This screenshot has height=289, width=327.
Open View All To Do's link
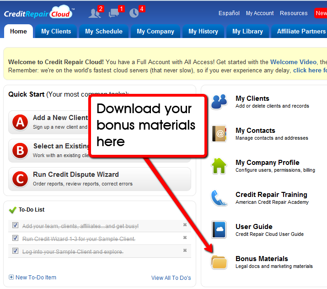pos(171,278)
